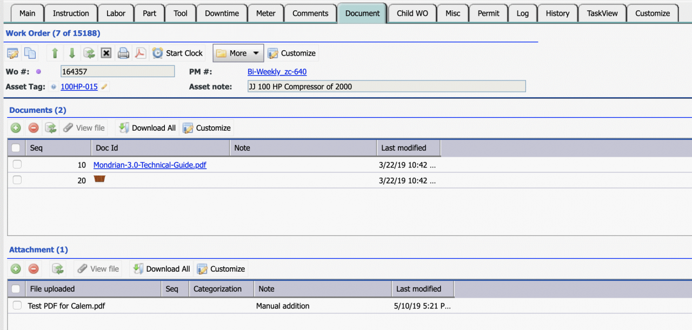Open the History tab
This screenshot has height=330, width=692.
tap(557, 14)
